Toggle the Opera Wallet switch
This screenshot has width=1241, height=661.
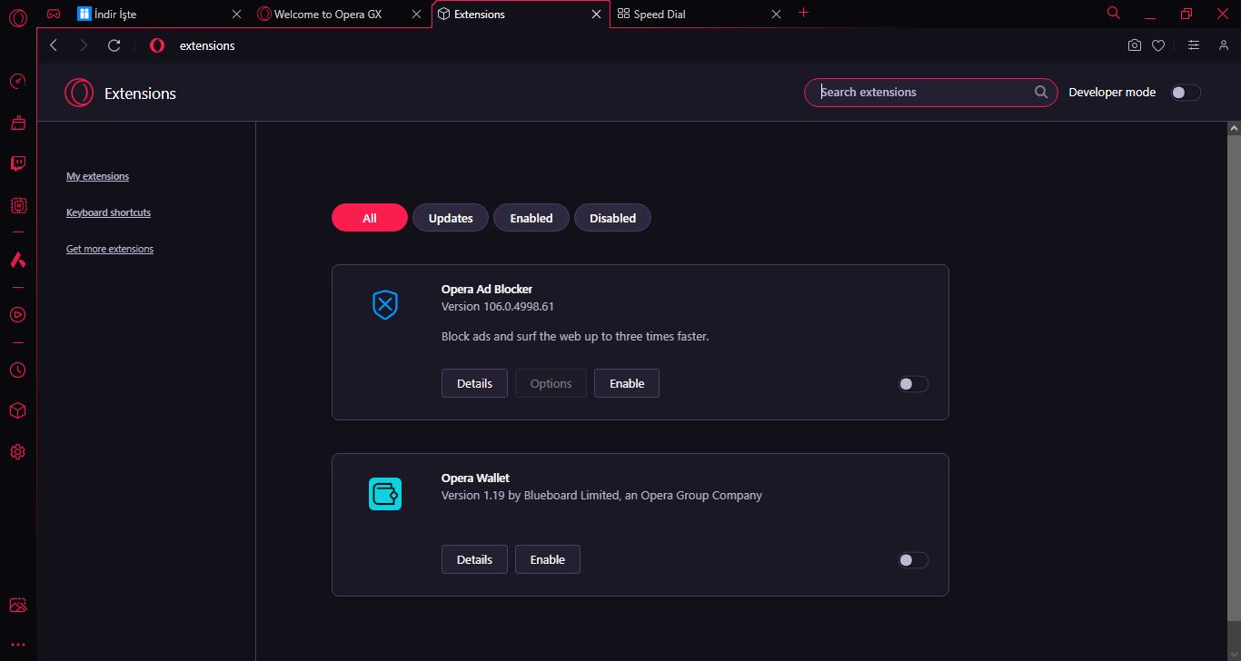tap(913, 560)
